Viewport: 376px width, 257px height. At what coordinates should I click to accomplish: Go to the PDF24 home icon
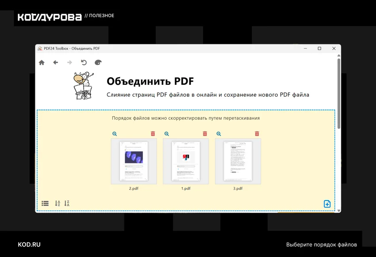[x=42, y=63]
